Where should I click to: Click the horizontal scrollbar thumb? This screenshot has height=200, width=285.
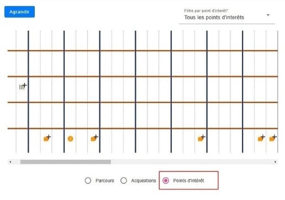pos(66,162)
